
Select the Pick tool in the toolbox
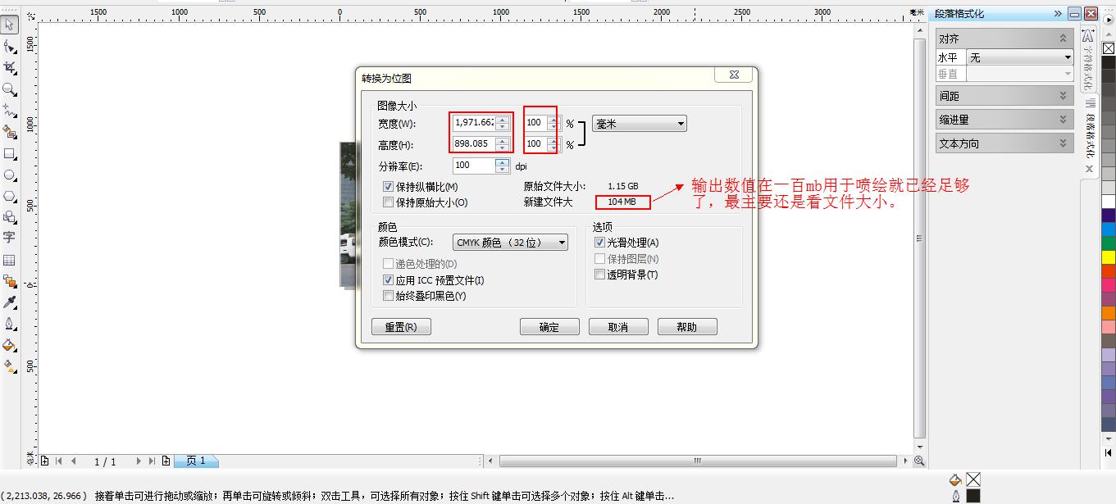(x=11, y=25)
